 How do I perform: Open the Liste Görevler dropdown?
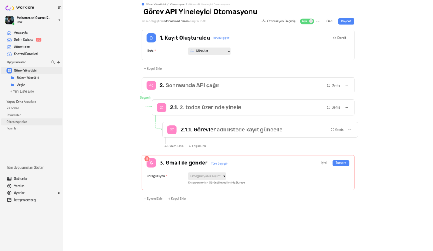click(x=209, y=51)
